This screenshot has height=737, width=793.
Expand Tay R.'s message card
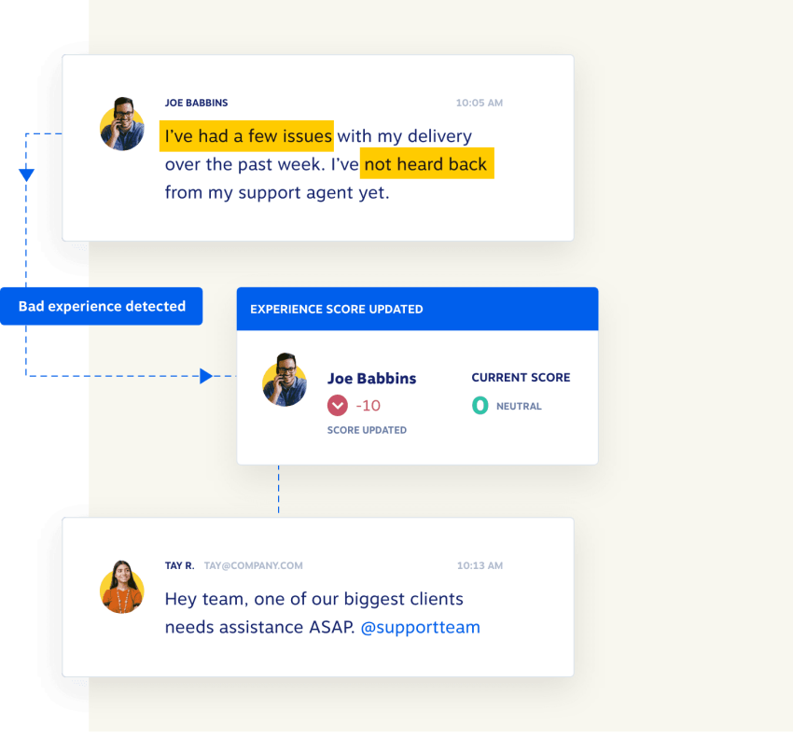317,597
